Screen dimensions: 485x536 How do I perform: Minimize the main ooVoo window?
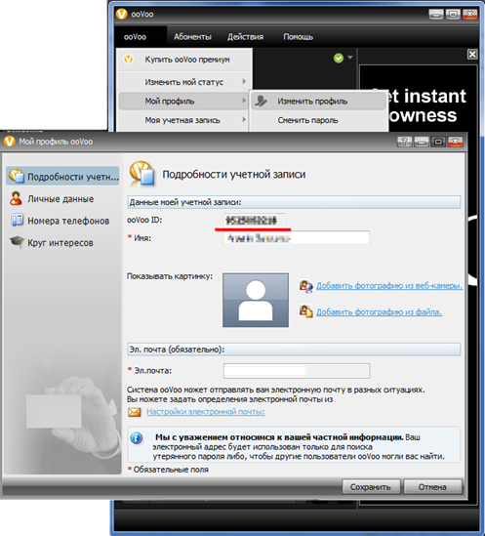(436, 15)
